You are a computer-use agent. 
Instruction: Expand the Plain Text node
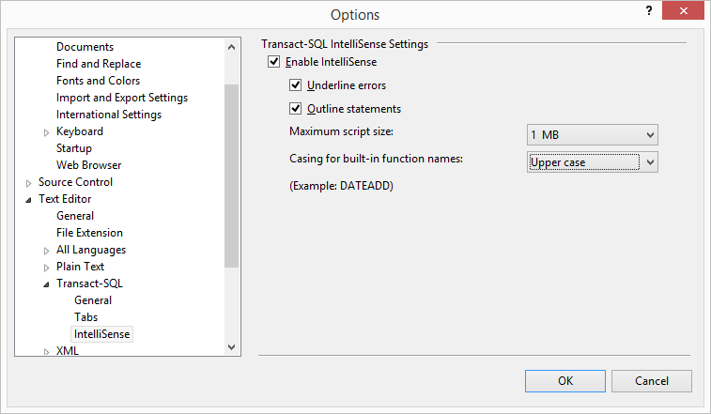coord(47,268)
